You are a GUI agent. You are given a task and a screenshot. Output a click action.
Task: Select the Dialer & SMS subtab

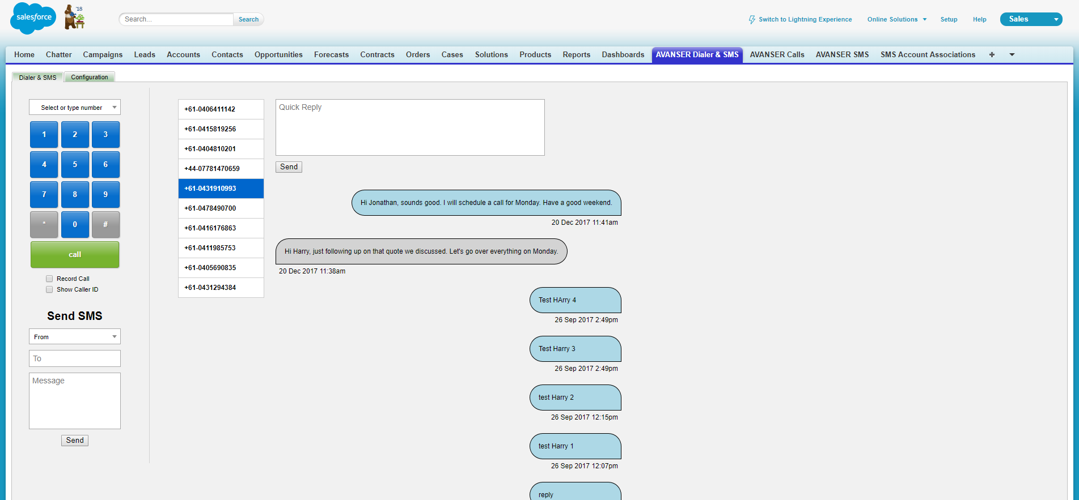tap(37, 78)
